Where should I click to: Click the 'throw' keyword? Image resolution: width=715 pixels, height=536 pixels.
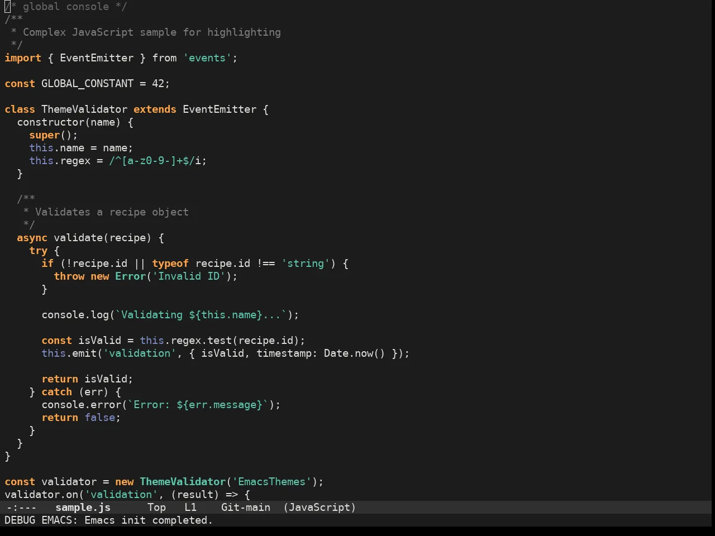(x=69, y=276)
